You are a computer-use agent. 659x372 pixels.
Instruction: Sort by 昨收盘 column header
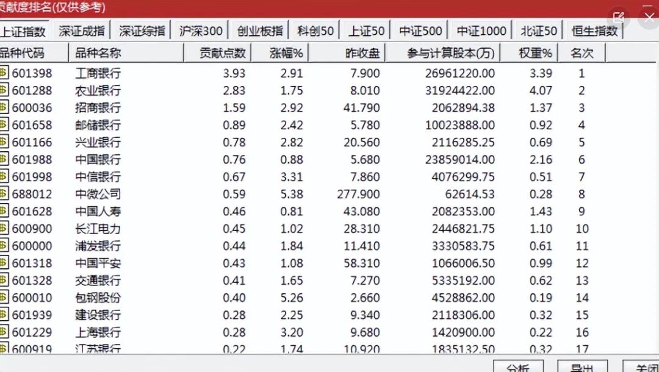pos(347,53)
